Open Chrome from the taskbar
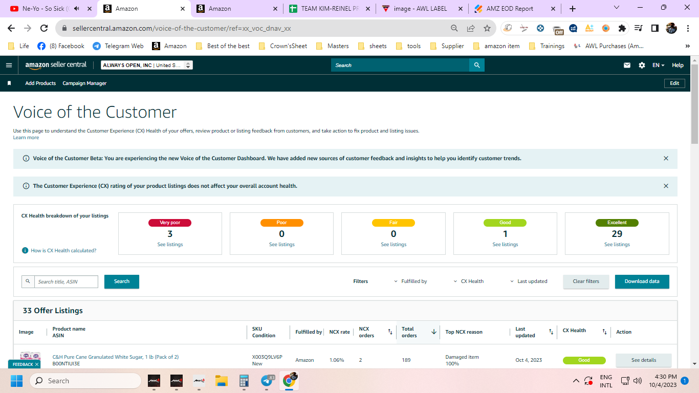This screenshot has width=699, height=393. coord(290,381)
